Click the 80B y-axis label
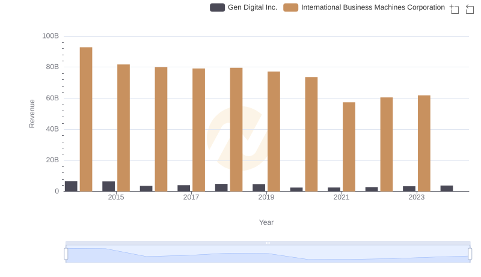The image size is (481, 277). click(52, 67)
